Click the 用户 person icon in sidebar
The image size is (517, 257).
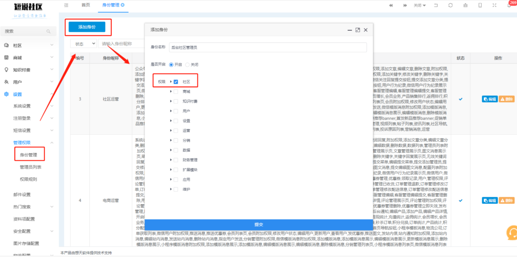[6, 82]
